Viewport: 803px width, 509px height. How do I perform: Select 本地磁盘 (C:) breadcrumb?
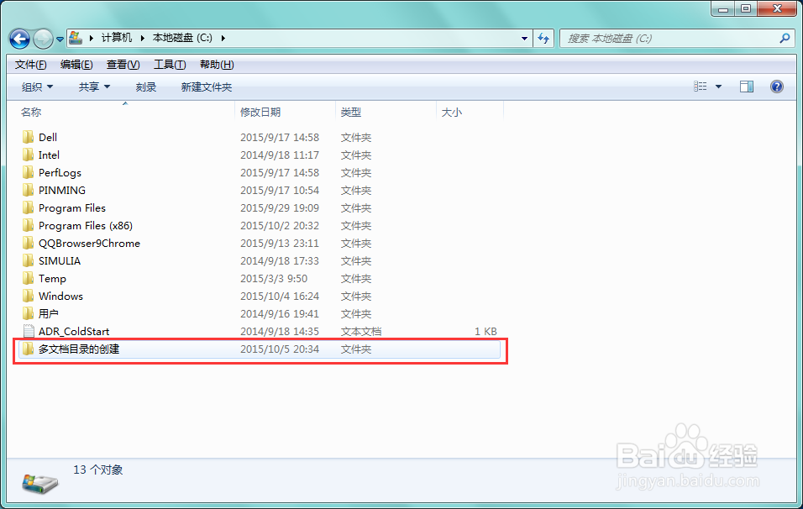point(182,38)
